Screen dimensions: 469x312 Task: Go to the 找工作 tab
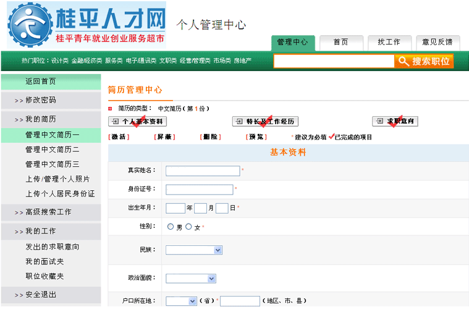(x=389, y=43)
